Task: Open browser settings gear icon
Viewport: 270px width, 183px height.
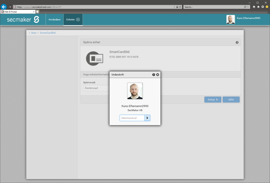Action: (262, 7)
